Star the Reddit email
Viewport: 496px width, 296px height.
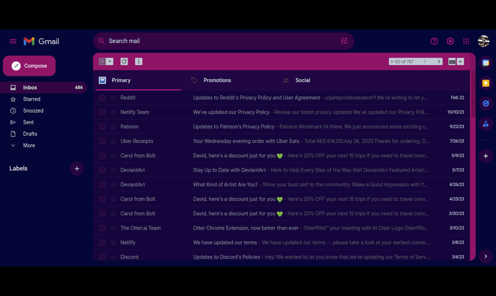click(113, 98)
